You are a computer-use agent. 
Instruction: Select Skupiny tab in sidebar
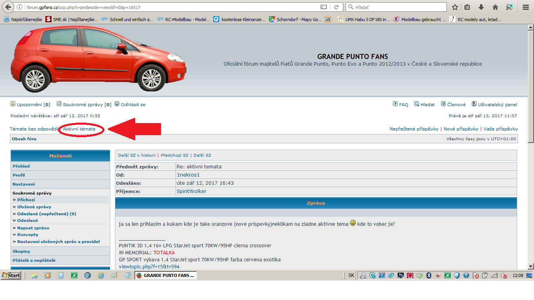point(60,251)
